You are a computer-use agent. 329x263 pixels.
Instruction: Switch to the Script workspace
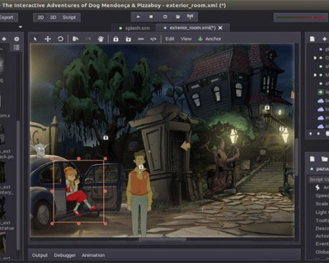(x=69, y=17)
